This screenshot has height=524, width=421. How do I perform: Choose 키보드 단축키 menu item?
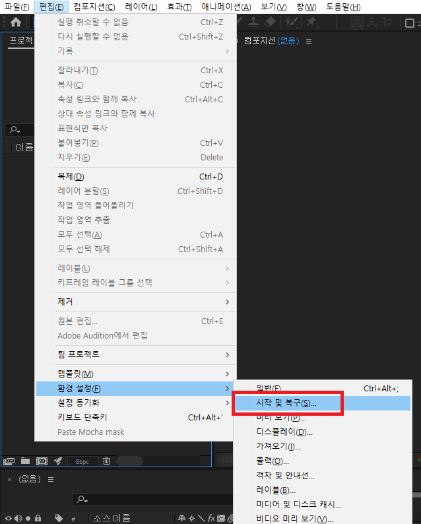[136, 417]
